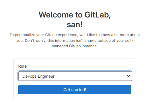The width and height of the screenshot is (150, 106).
Task: Click the dropdown chevron arrow icon
Action: 128,76
